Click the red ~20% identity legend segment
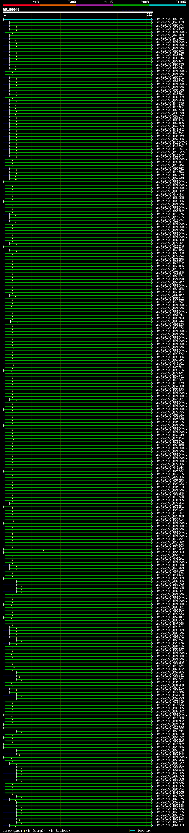The height and width of the screenshot is (833, 189). pos(21,5)
